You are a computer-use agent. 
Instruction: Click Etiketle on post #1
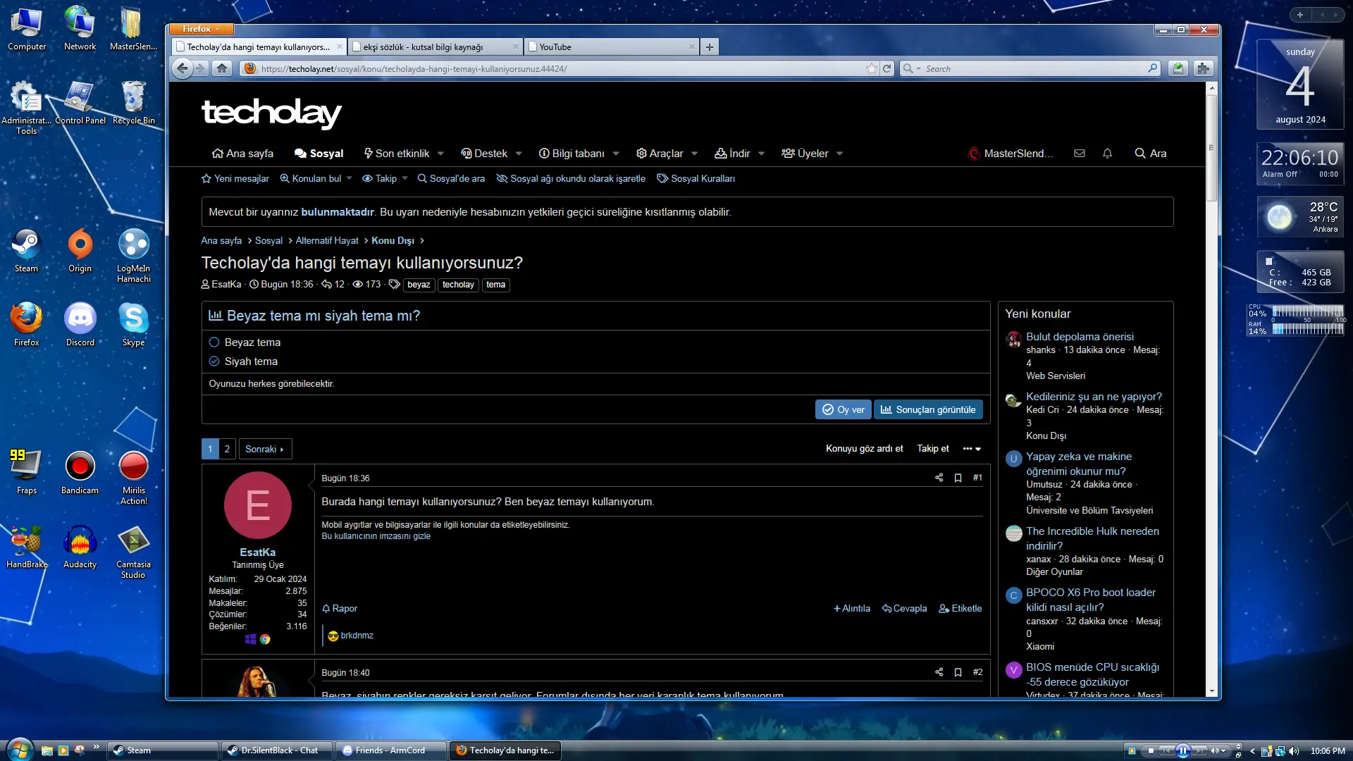[x=960, y=609]
